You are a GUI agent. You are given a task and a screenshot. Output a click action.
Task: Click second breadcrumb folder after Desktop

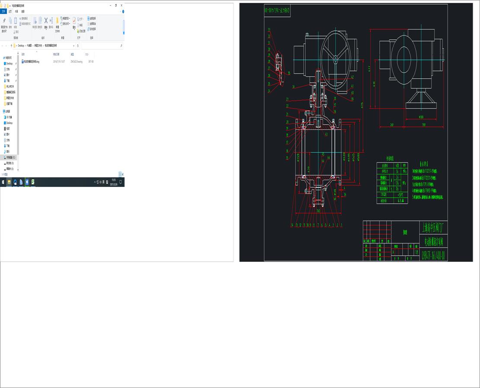(29, 45)
